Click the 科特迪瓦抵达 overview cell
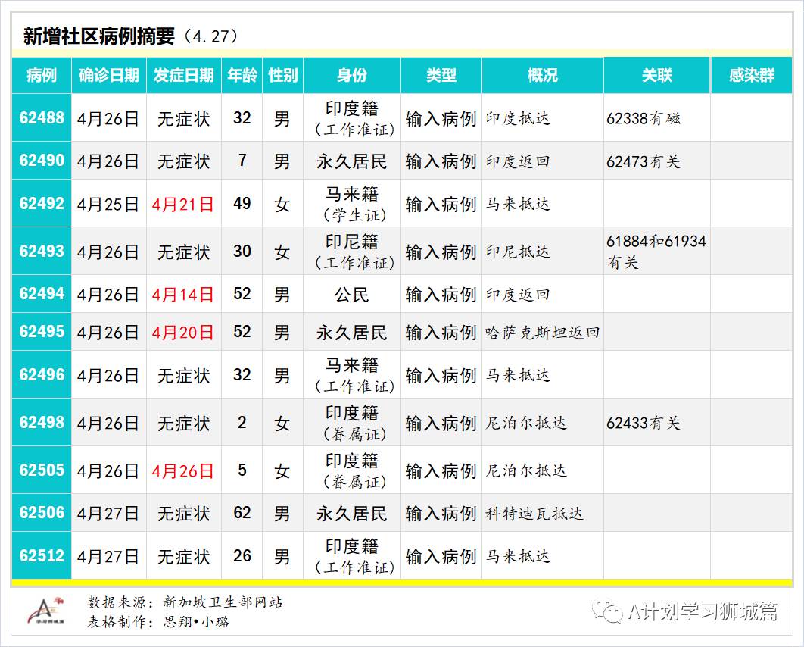 534,513
